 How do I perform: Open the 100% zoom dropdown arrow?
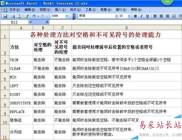67,16
